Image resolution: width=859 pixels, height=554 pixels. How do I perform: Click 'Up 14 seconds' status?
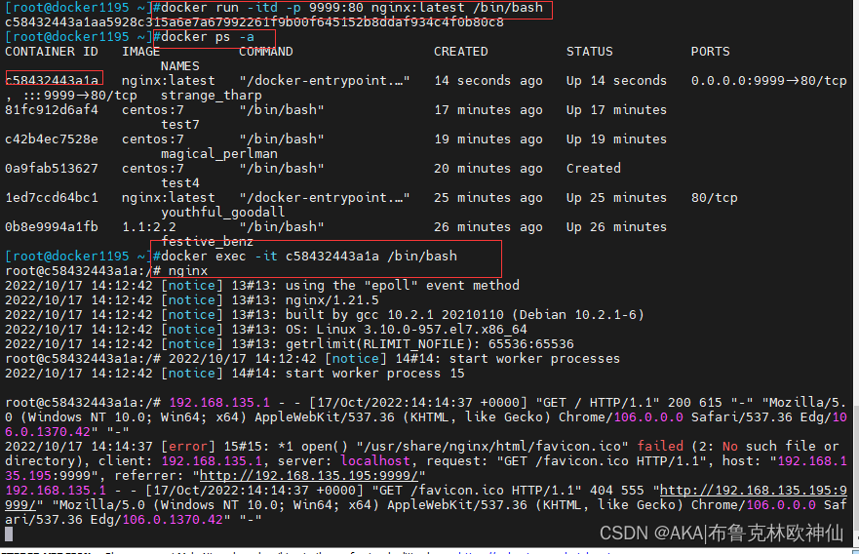pyautogui.click(x=616, y=81)
